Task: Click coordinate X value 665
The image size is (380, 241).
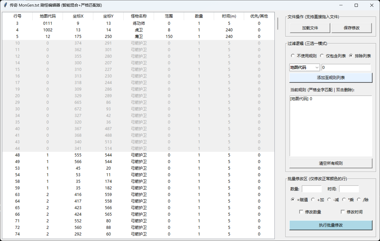Action: coord(78,102)
